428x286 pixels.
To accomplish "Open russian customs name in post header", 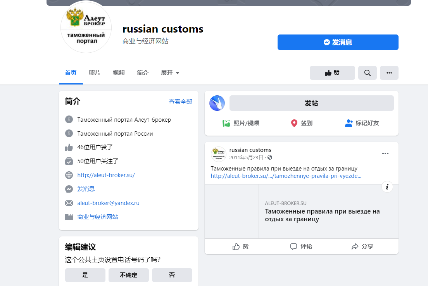I will (250, 150).
